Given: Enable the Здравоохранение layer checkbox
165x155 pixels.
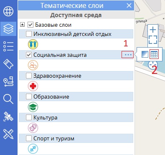Looking at the screenshot, I should pyautogui.click(x=29, y=76).
